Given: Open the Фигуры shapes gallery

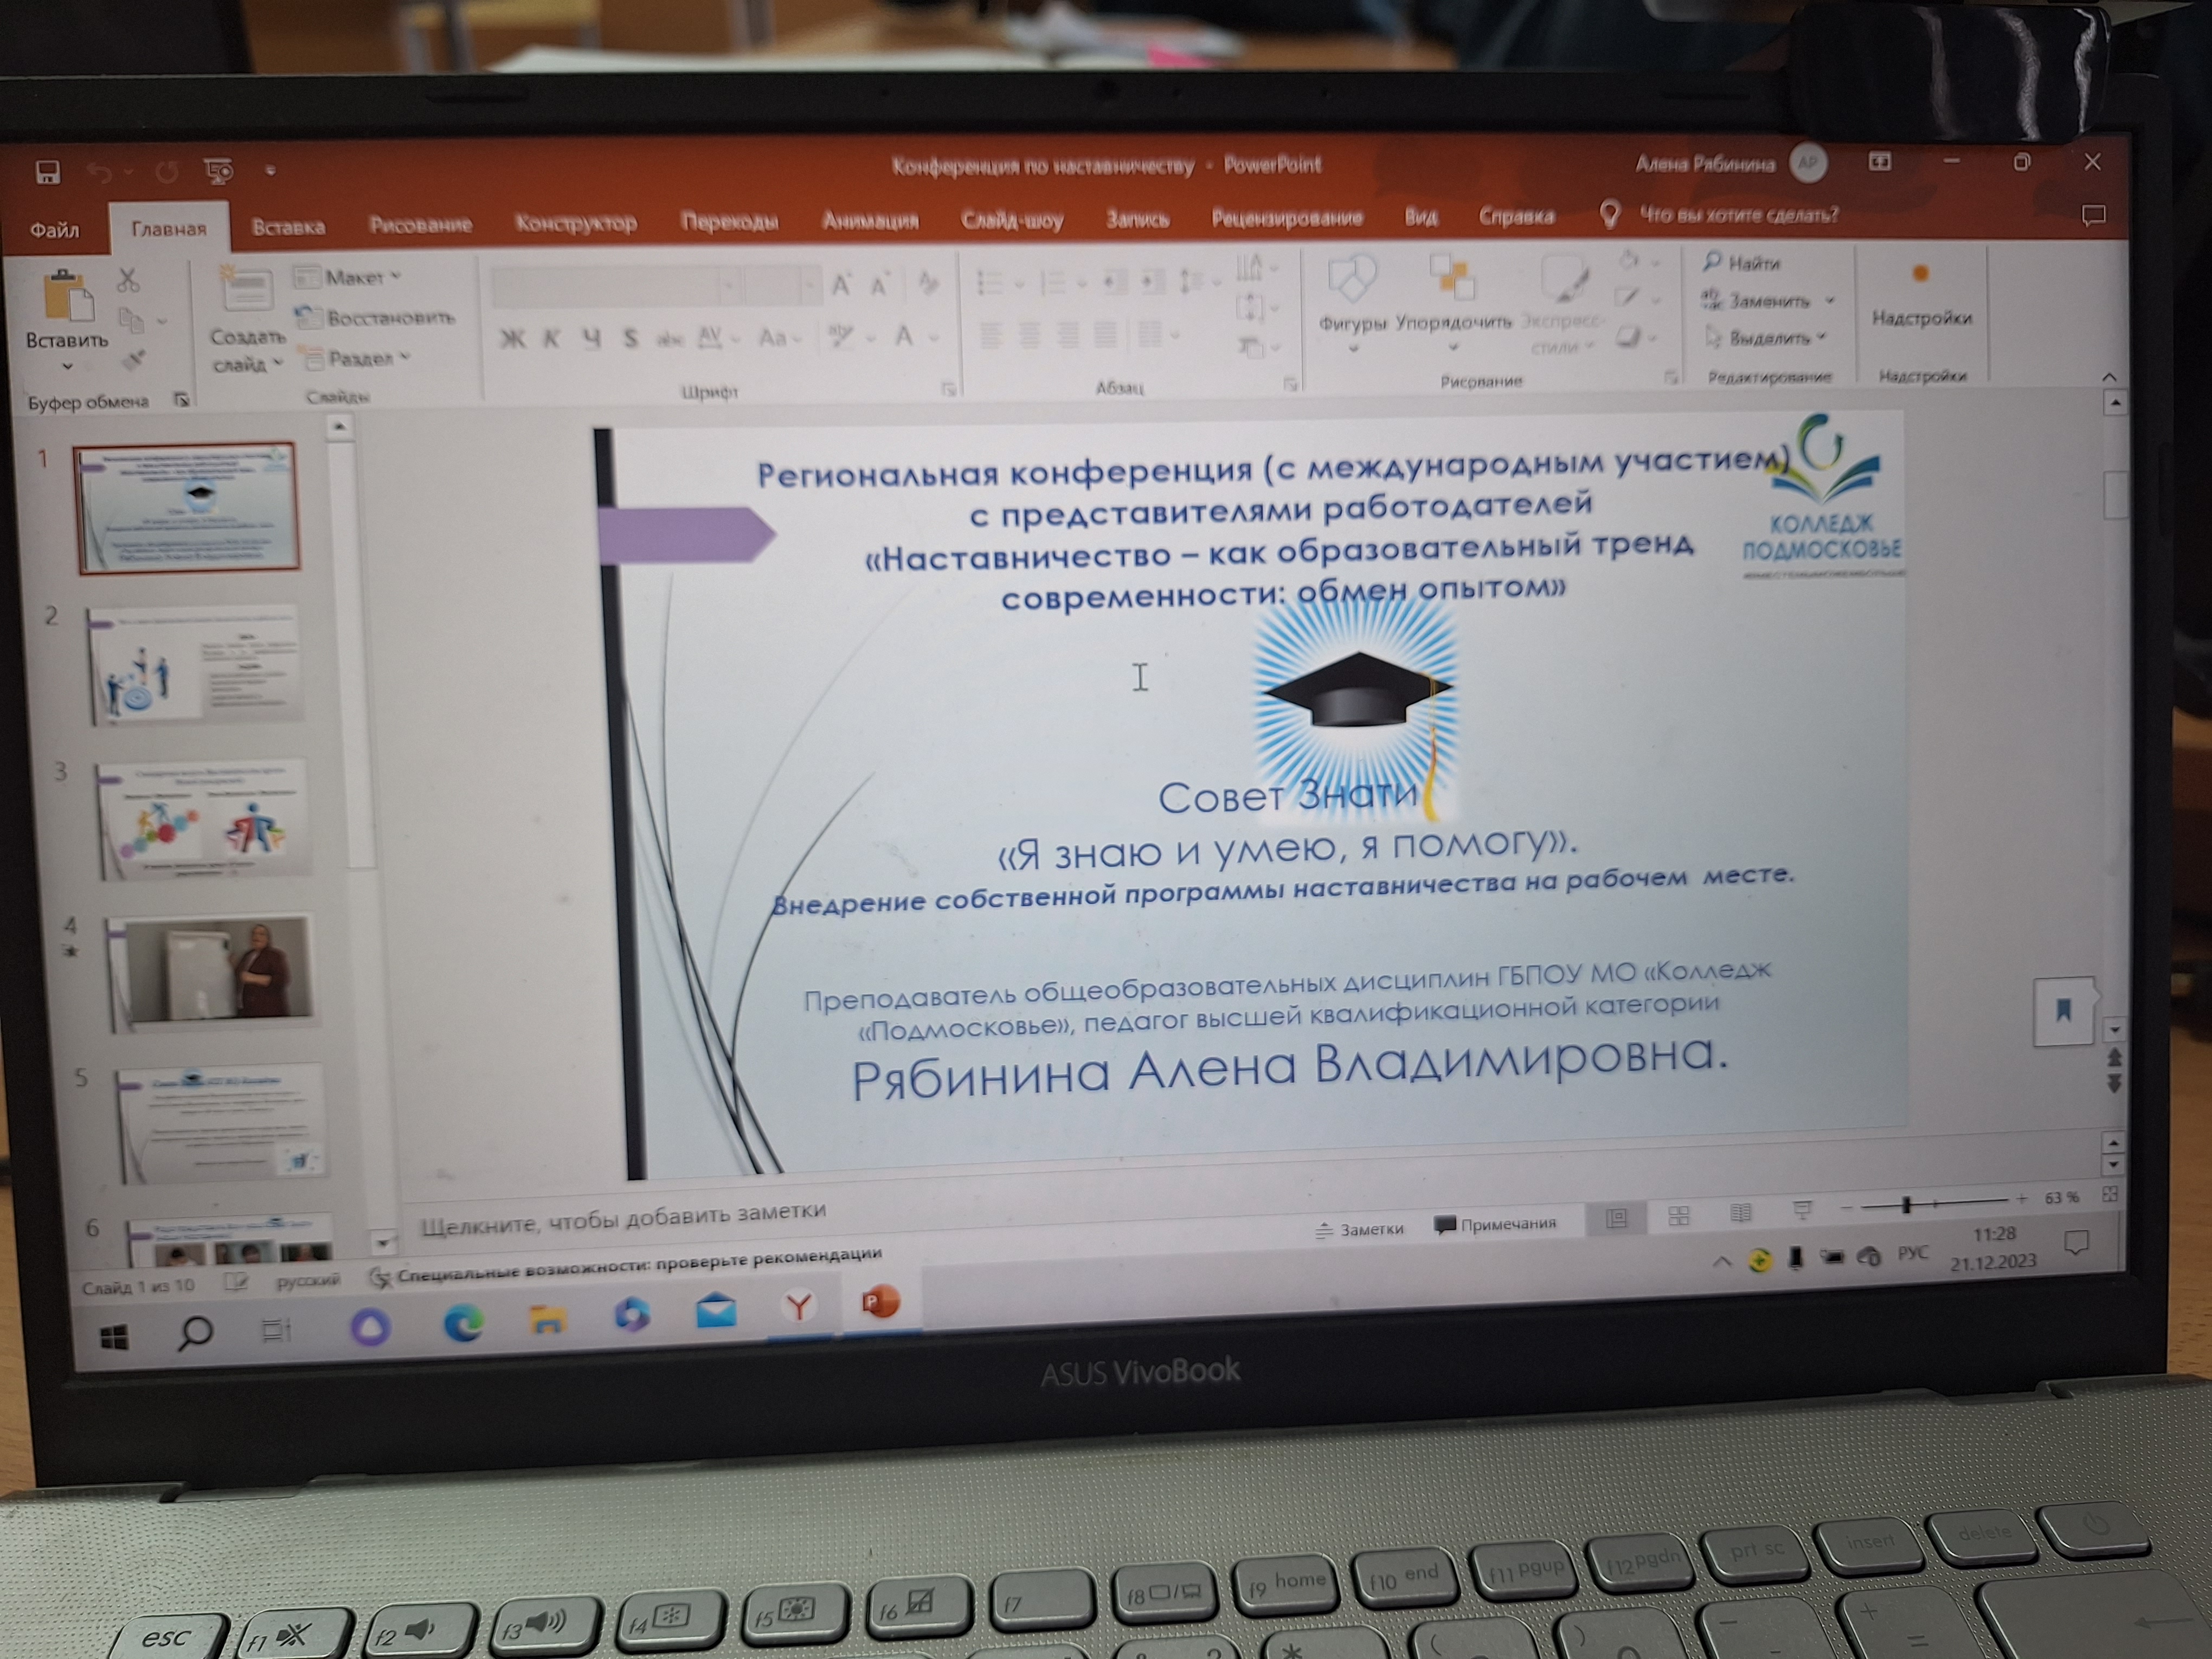Looking at the screenshot, I should (1352, 300).
